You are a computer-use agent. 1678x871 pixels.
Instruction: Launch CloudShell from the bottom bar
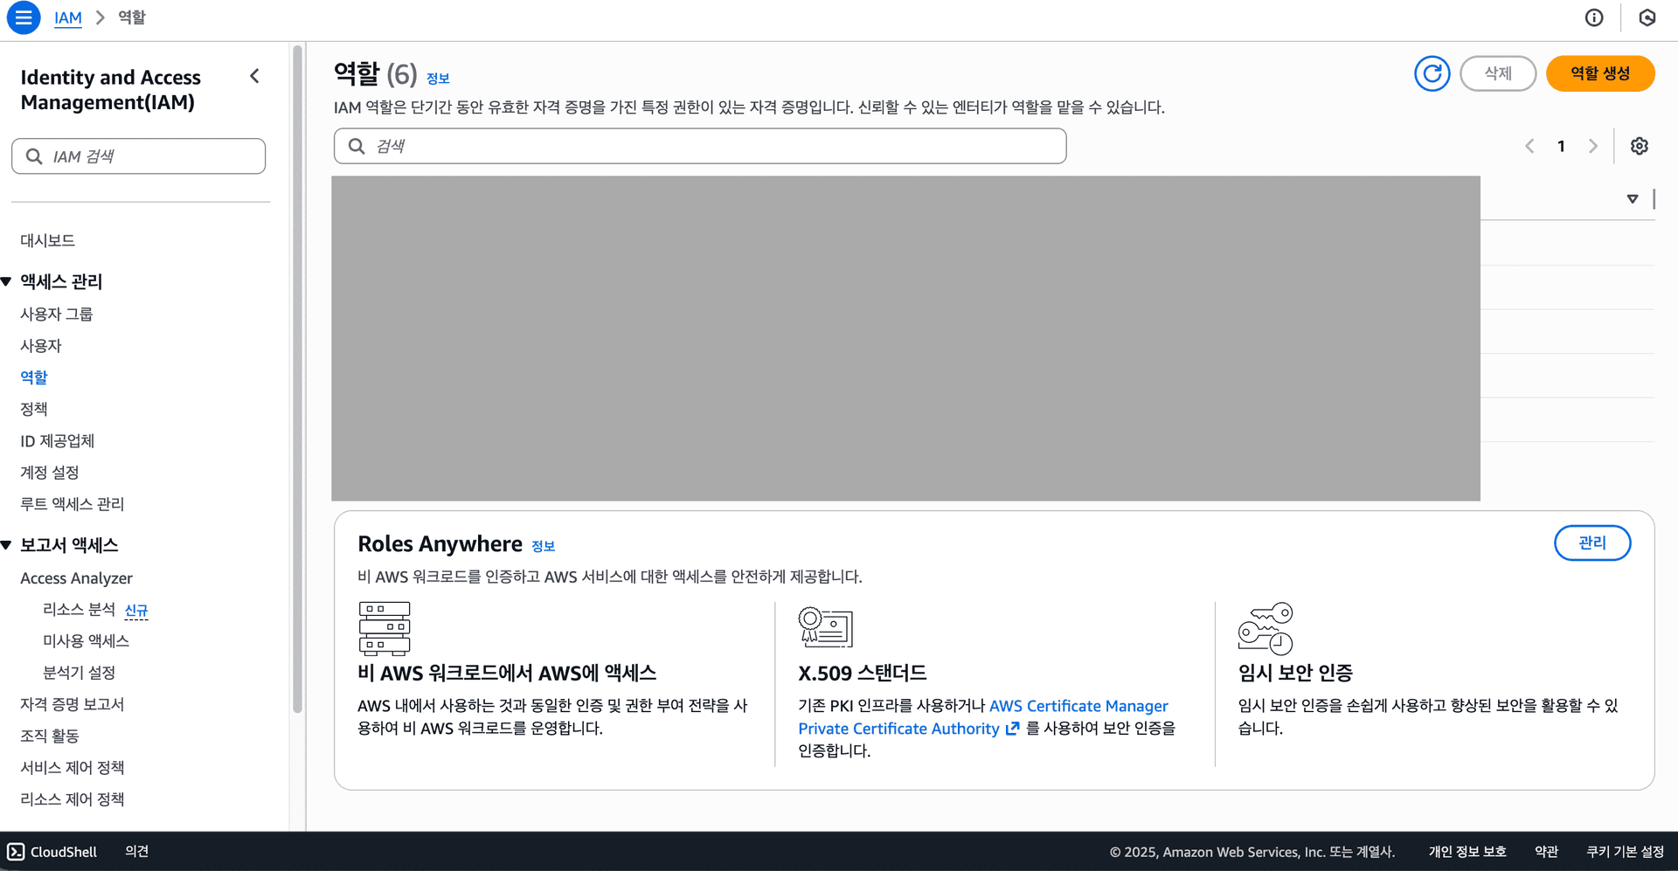51,851
